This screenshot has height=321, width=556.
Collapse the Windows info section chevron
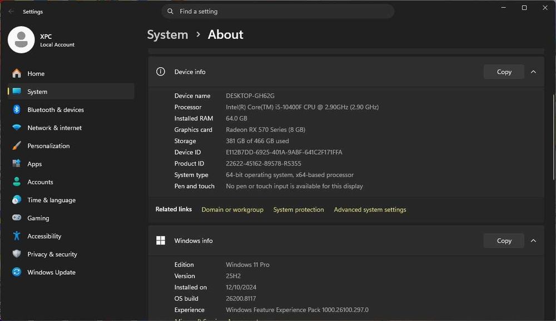[533, 241]
